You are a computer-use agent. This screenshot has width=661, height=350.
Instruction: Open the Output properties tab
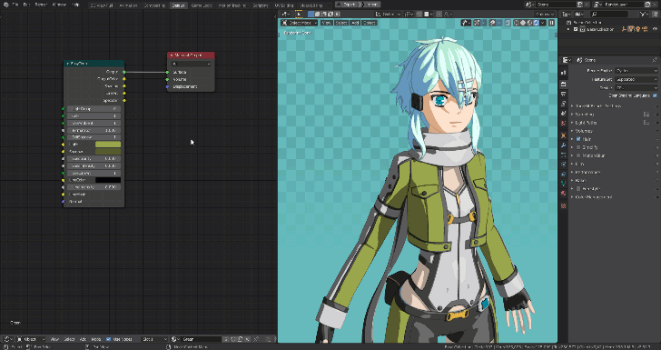pos(564,95)
